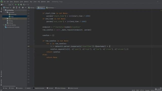Open the Favorites side tab
The image size is (162, 91).
[x=1, y=82]
